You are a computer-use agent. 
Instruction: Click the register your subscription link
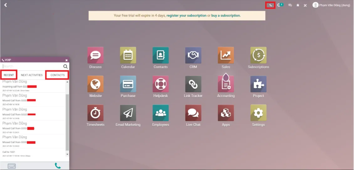186,16
